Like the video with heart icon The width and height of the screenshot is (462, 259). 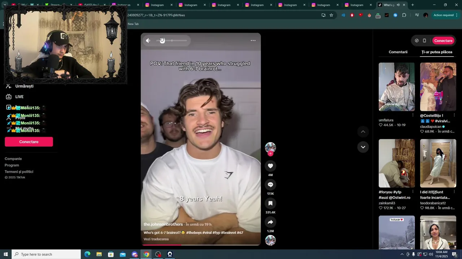270,165
